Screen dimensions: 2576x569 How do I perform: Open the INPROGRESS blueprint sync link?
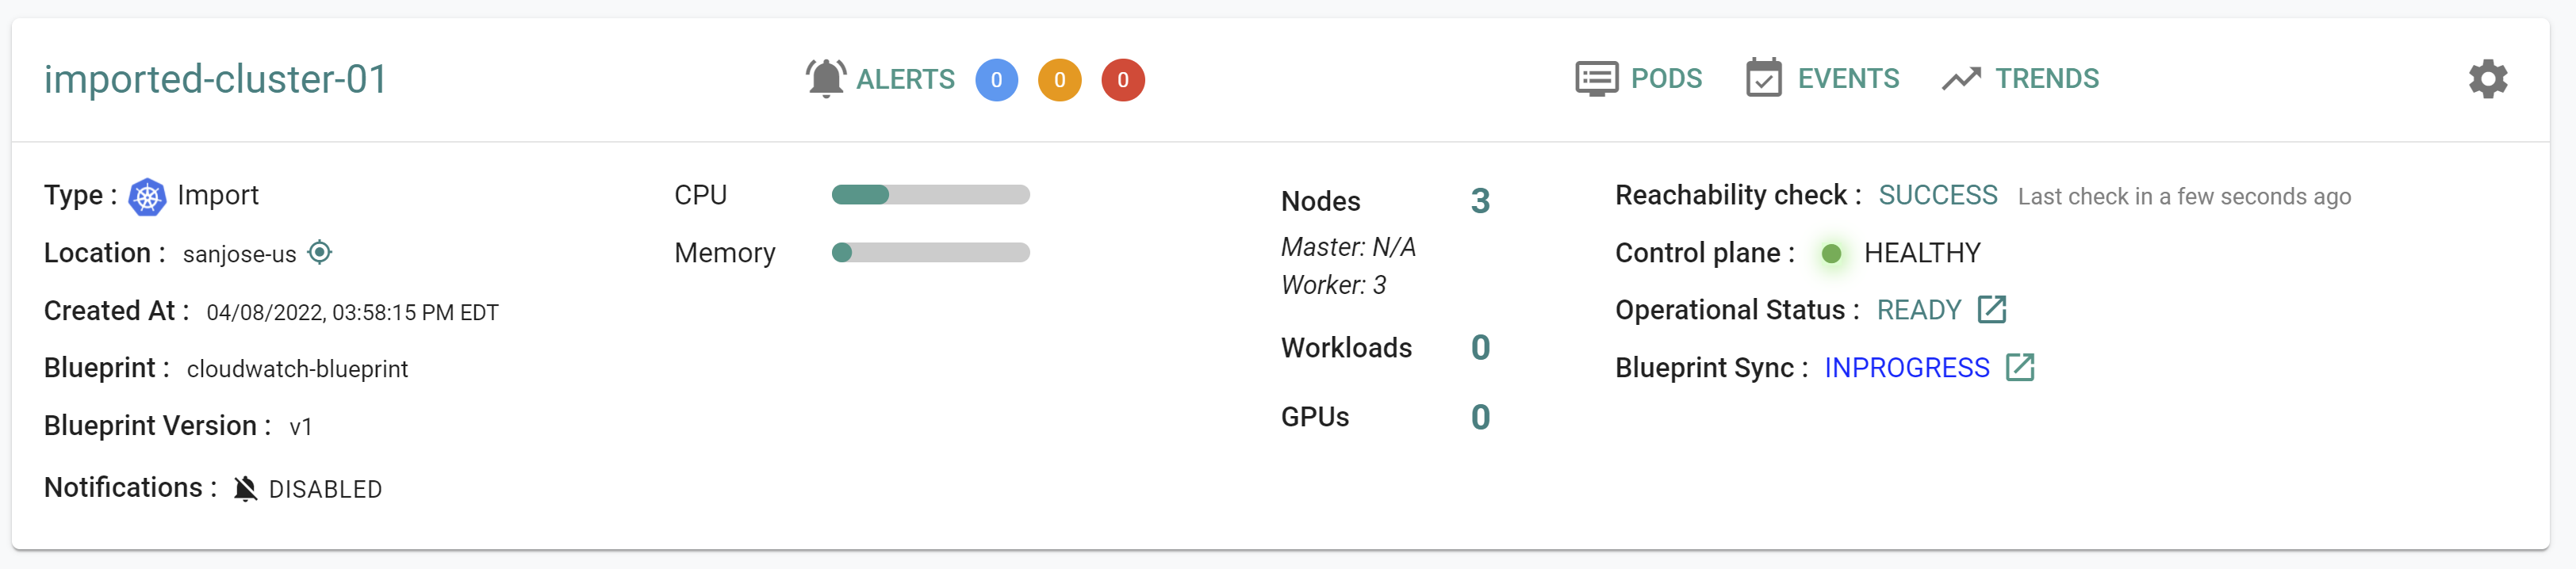point(1906,368)
